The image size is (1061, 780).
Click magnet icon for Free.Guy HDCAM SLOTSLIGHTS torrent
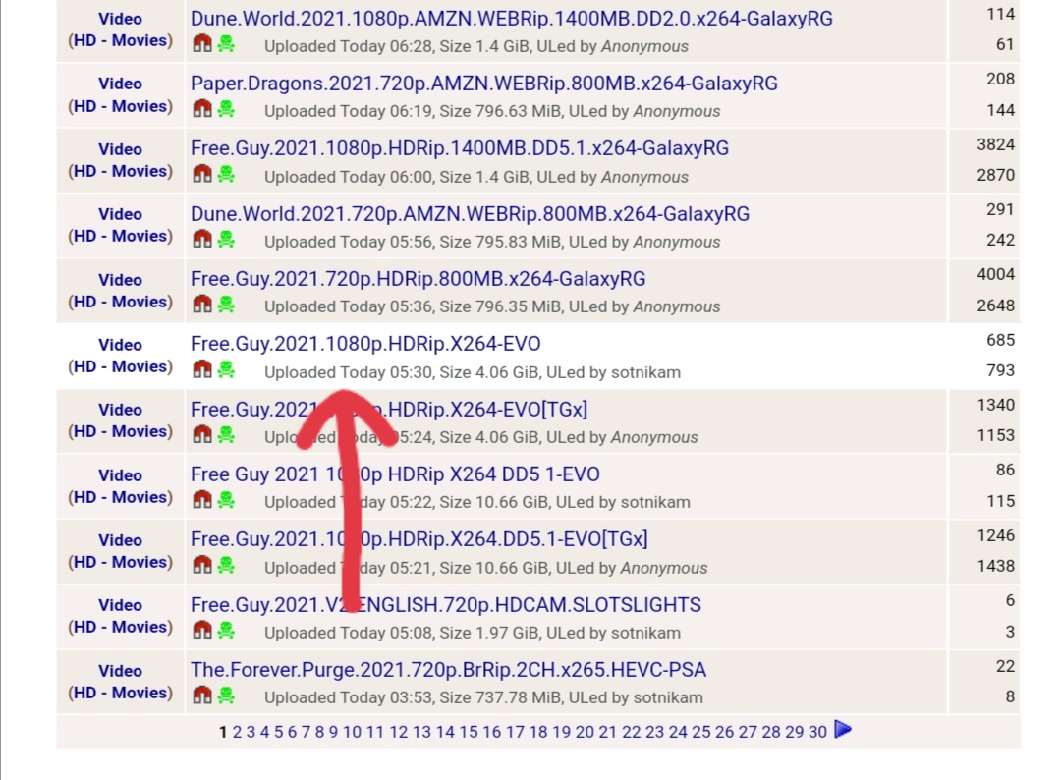coord(202,631)
